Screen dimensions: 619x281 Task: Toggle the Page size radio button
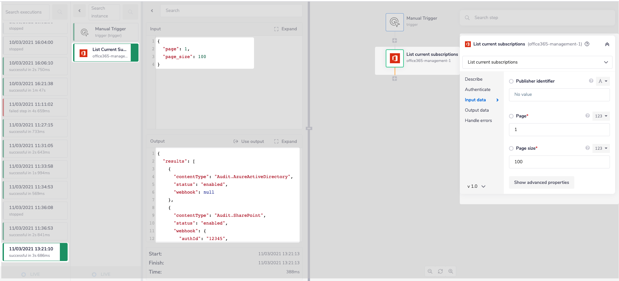click(x=511, y=148)
